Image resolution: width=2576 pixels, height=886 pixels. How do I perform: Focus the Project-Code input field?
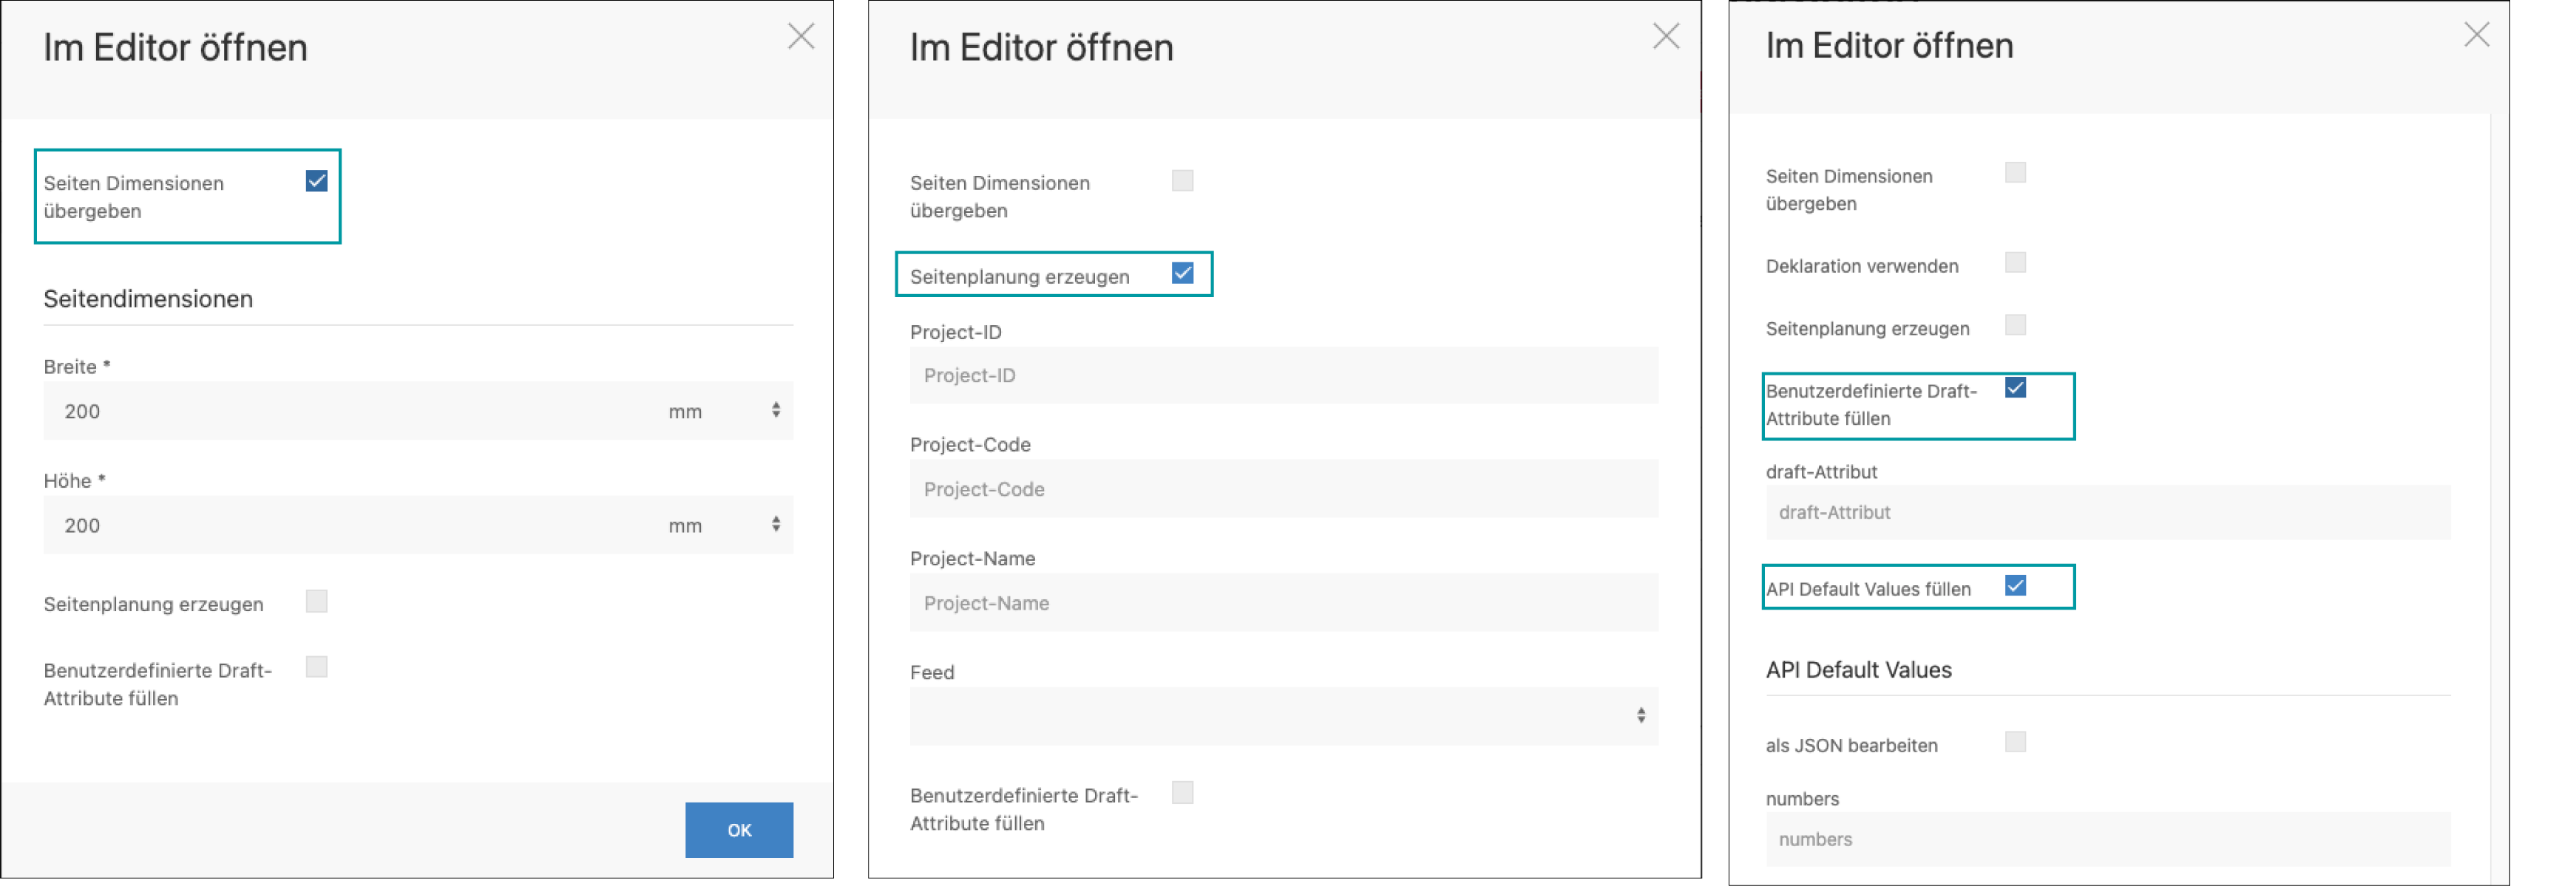coord(1283,489)
